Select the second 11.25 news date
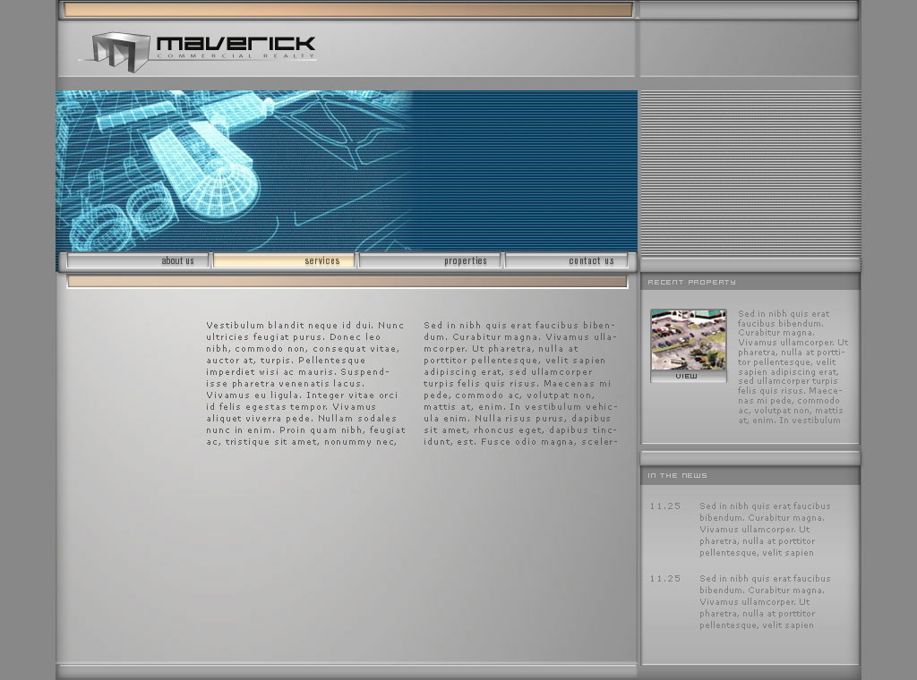 [x=664, y=579]
